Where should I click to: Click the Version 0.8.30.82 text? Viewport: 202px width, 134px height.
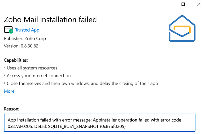21,46
